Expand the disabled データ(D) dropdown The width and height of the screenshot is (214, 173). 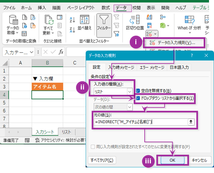(x=130, y=107)
